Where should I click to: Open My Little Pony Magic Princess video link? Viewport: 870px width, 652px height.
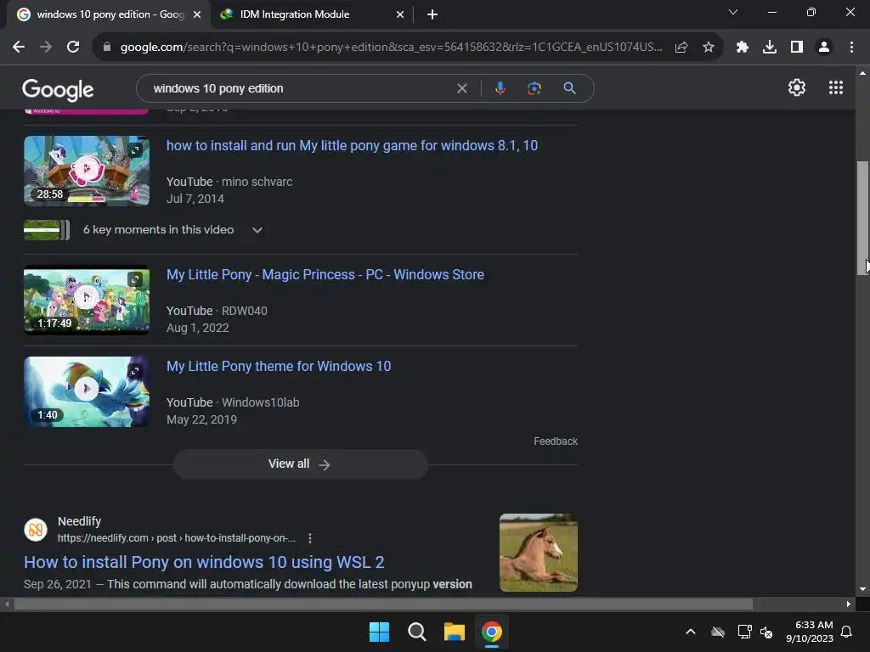coord(325,275)
